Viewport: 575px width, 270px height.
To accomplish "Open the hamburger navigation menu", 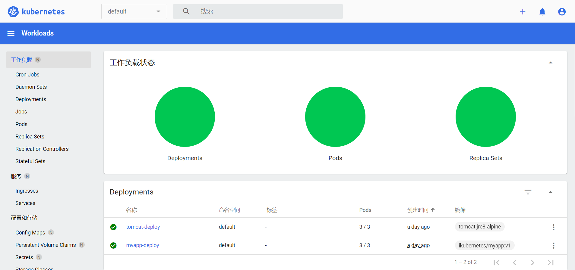I will pos(11,33).
